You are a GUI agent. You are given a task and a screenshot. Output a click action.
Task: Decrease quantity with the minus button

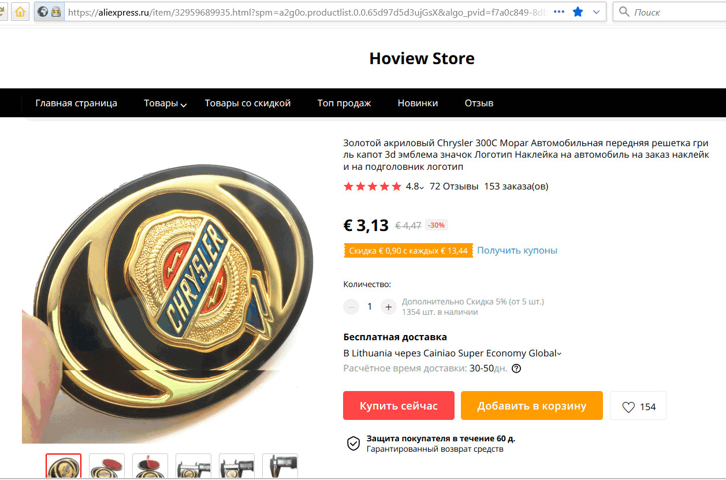point(351,307)
